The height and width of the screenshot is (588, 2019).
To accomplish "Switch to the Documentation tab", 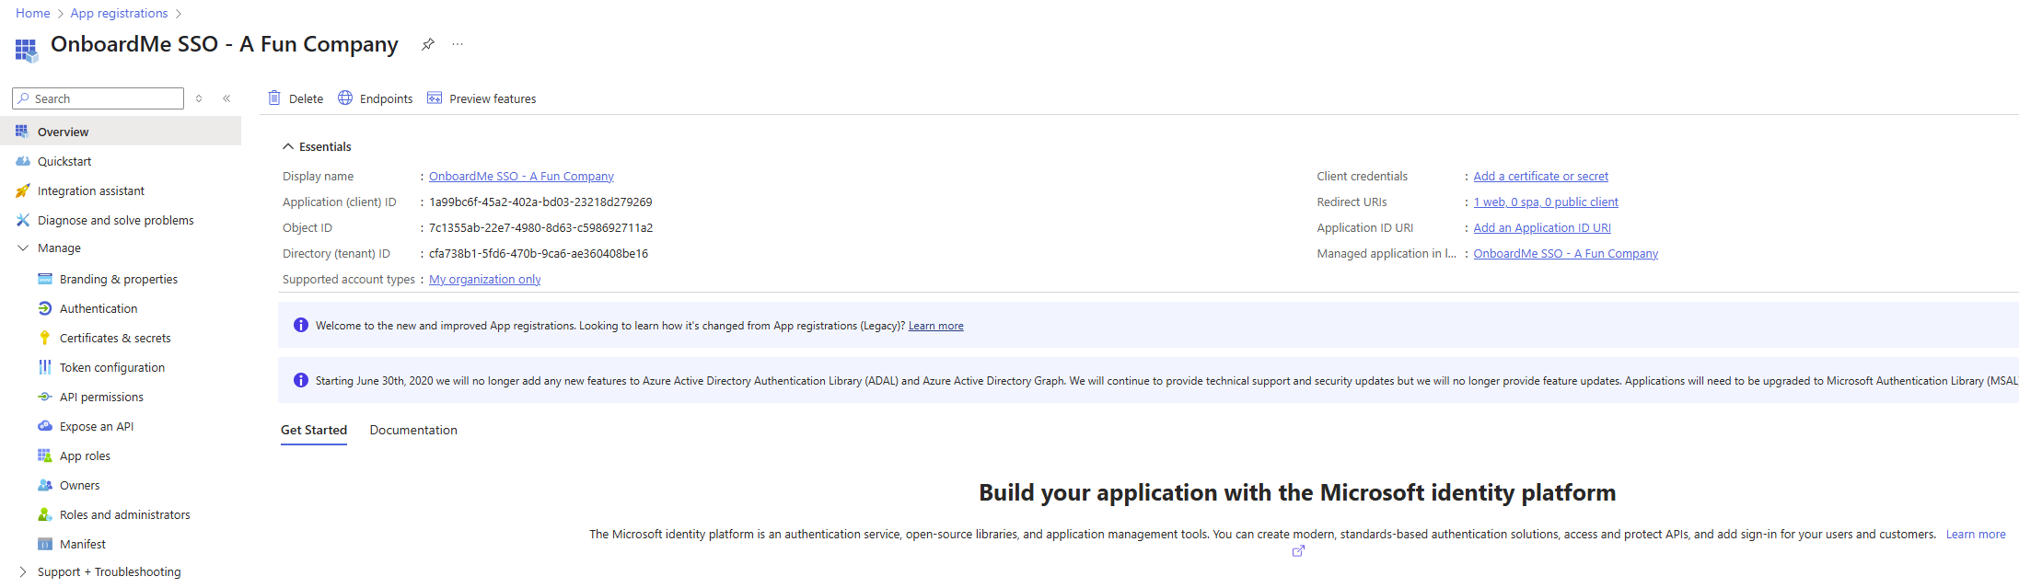I will pyautogui.click(x=413, y=430).
